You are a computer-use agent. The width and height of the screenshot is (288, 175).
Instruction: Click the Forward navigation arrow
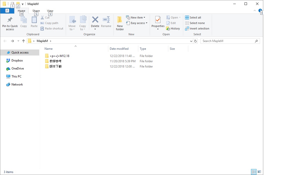pyautogui.click(x=12, y=41)
